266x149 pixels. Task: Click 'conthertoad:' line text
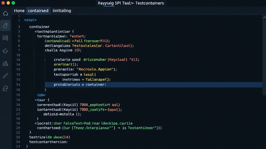point(49,128)
